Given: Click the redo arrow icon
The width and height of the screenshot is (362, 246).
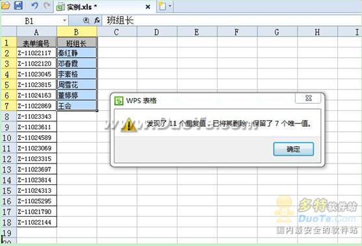Looking at the screenshot, I should coord(47,6).
